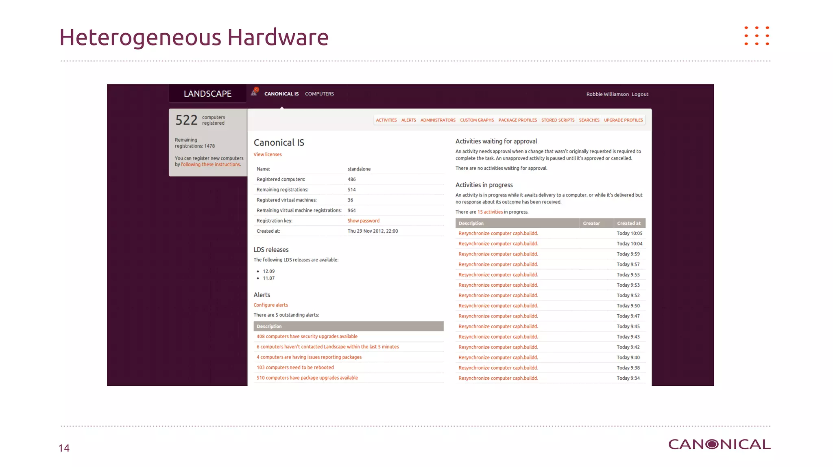Open Resynchronize activity created Today 9:42

tap(498, 347)
